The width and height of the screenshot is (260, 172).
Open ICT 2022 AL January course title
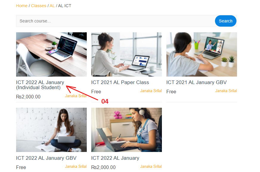pyautogui.click(x=115, y=158)
